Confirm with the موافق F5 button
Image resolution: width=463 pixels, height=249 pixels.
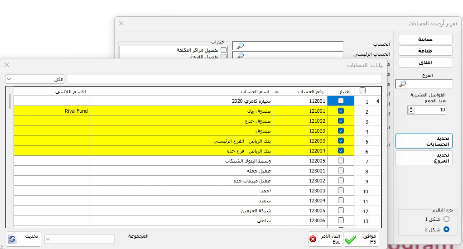click(362, 239)
